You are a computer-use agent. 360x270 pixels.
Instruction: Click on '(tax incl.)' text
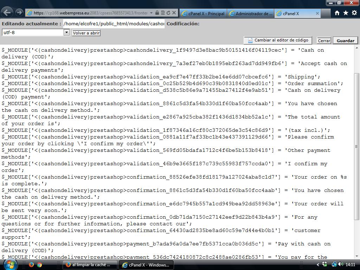[306, 130]
